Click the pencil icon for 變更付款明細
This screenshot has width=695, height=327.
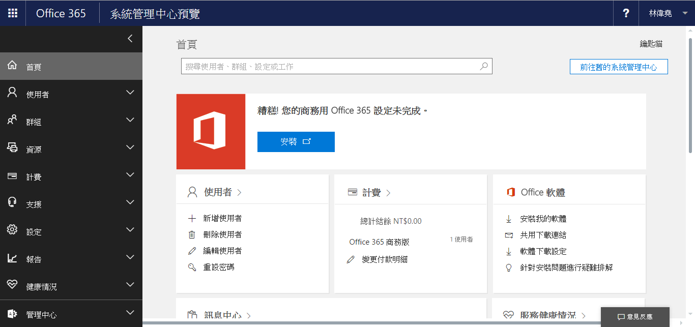[x=350, y=260]
